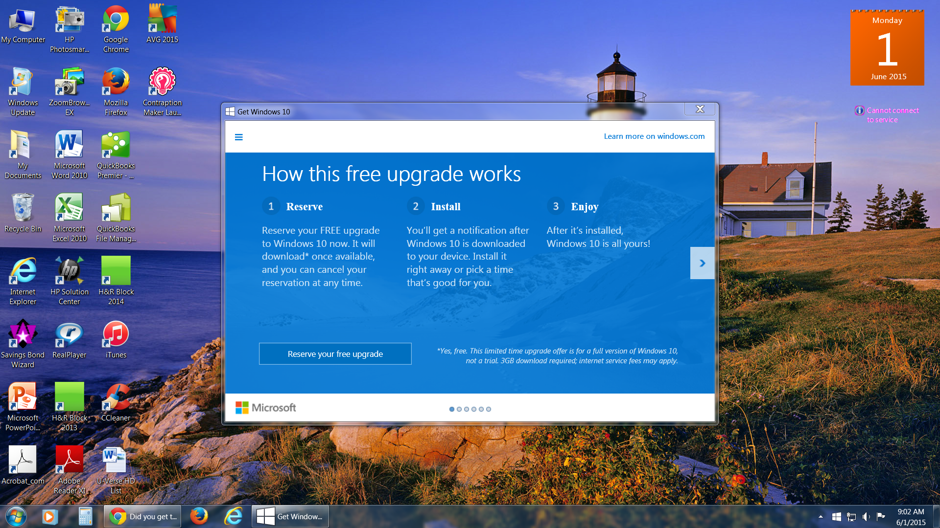940x528 pixels.
Task: Open hamburger menu in Get Windows 10
Action: pyautogui.click(x=239, y=137)
